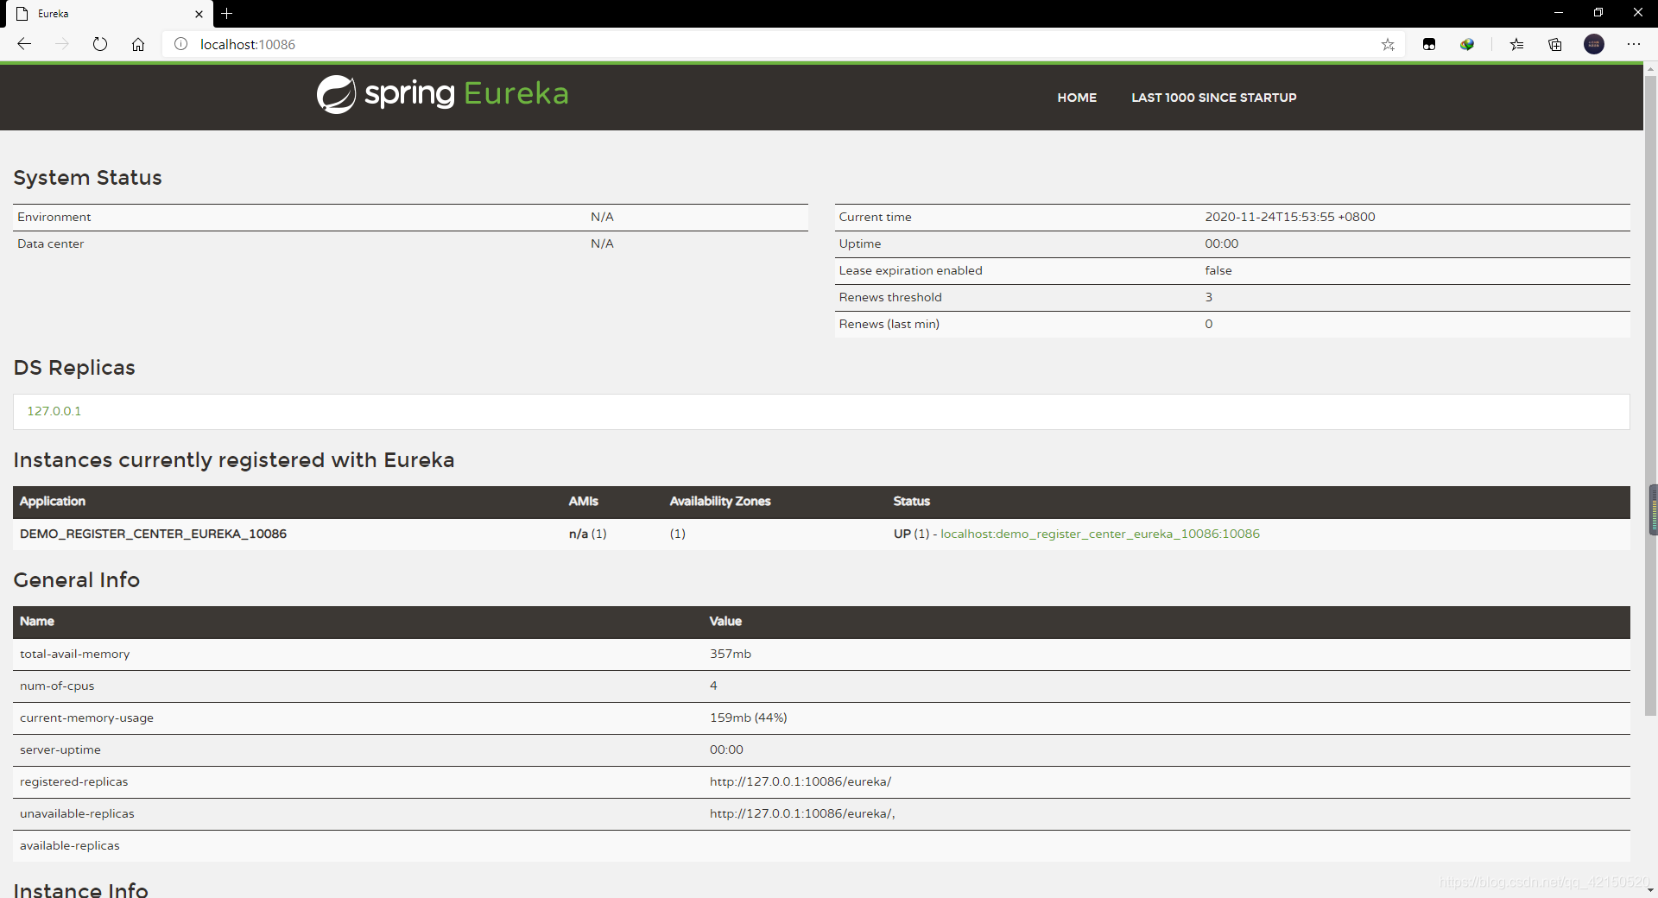Click the Availability Zones column header
The height and width of the screenshot is (898, 1658).
(720, 501)
